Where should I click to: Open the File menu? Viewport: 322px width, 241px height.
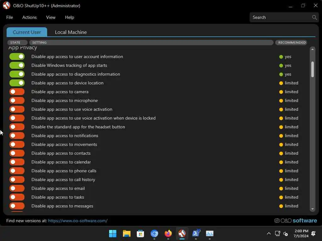tap(10, 18)
